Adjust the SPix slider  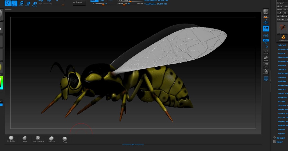tap(265, 17)
